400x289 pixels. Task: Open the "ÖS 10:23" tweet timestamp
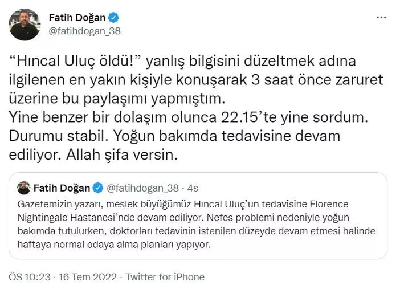[x=28, y=276]
